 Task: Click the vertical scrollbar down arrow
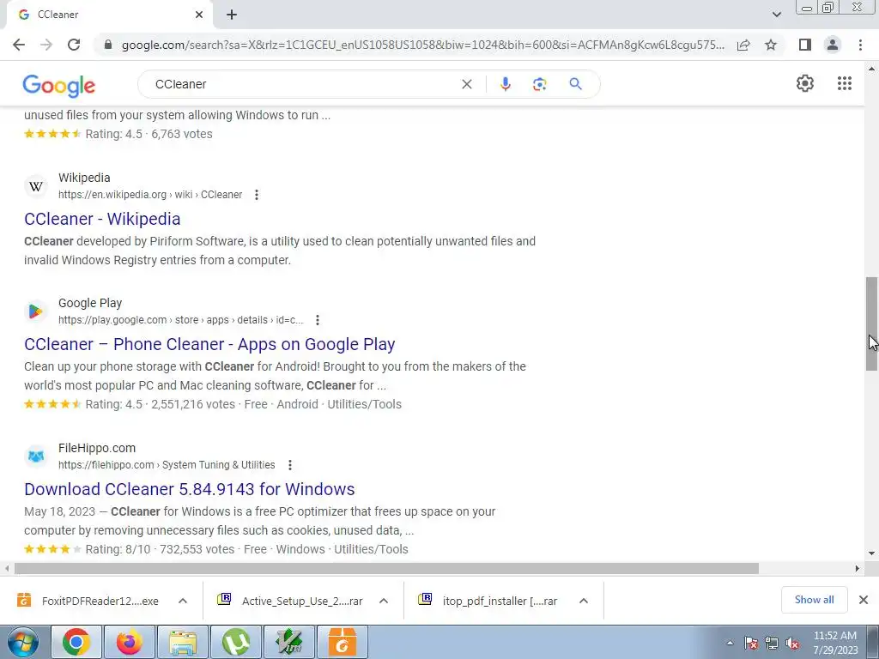(x=871, y=553)
